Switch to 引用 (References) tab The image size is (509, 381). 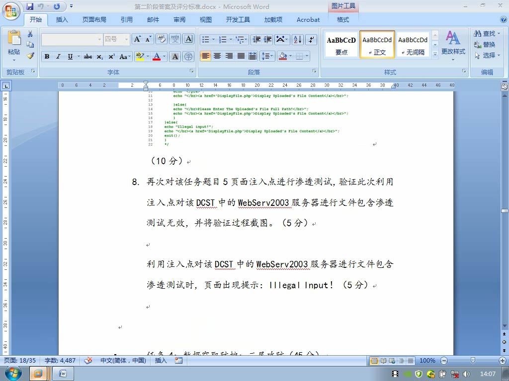click(127, 19)
